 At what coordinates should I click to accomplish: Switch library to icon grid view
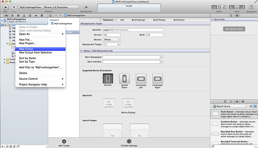[251, 106]
